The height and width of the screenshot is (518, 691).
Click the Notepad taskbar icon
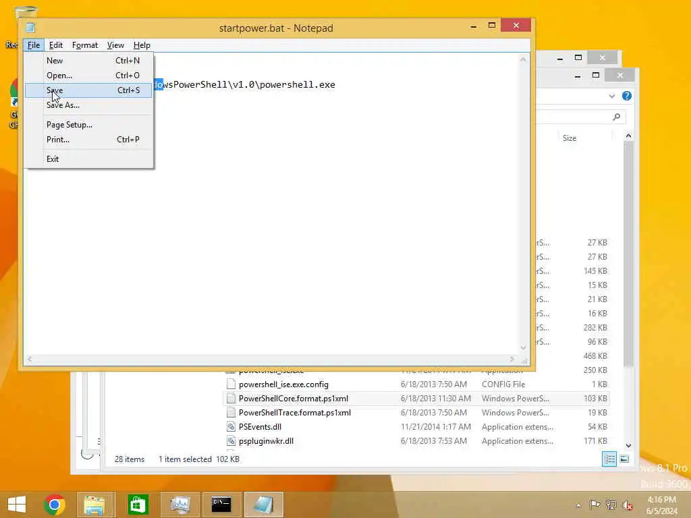coord(263,505)
